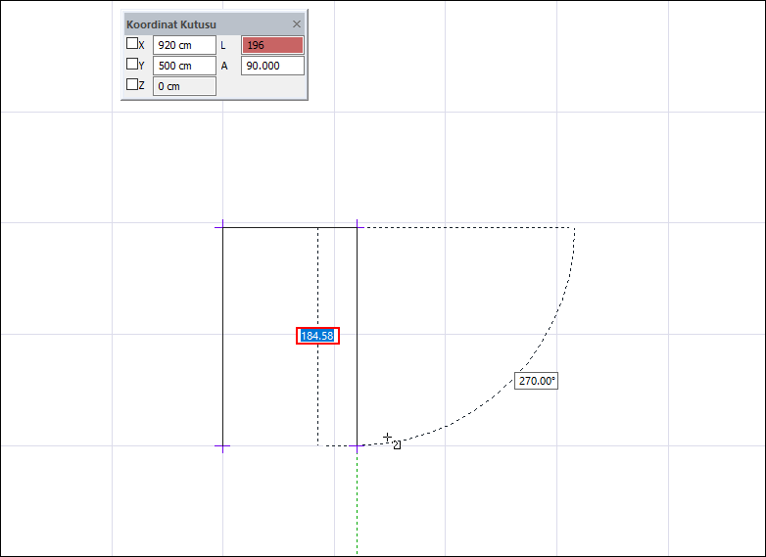Toggle the Z coordinate checkbox
The width and height of the screenshot is (766, 557).
click(132, 85)
